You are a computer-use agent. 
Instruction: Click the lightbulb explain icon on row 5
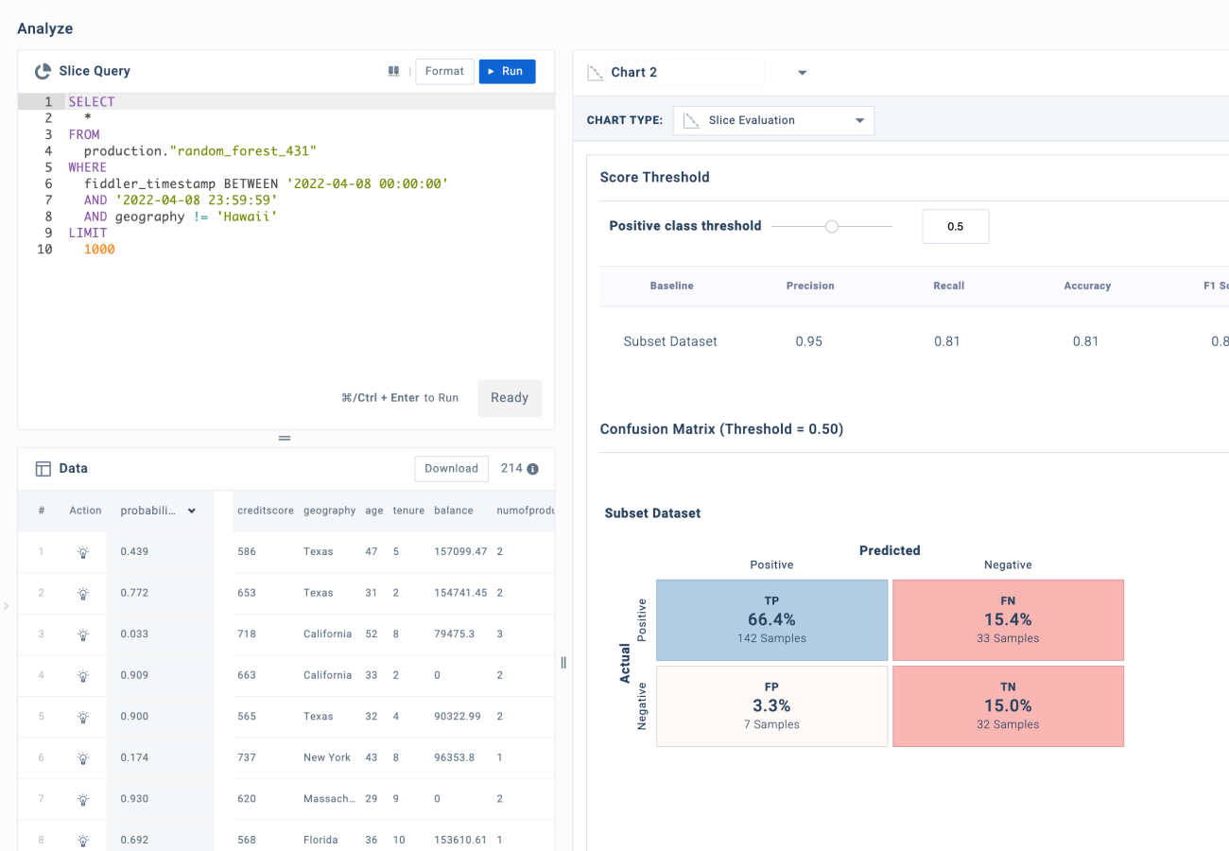pos(84,716)
